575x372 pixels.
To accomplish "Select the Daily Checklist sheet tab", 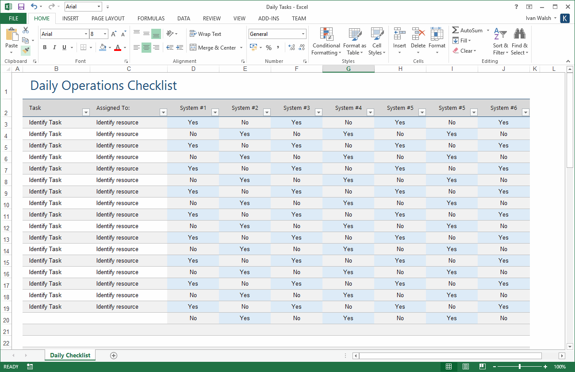I will (69, 355).
